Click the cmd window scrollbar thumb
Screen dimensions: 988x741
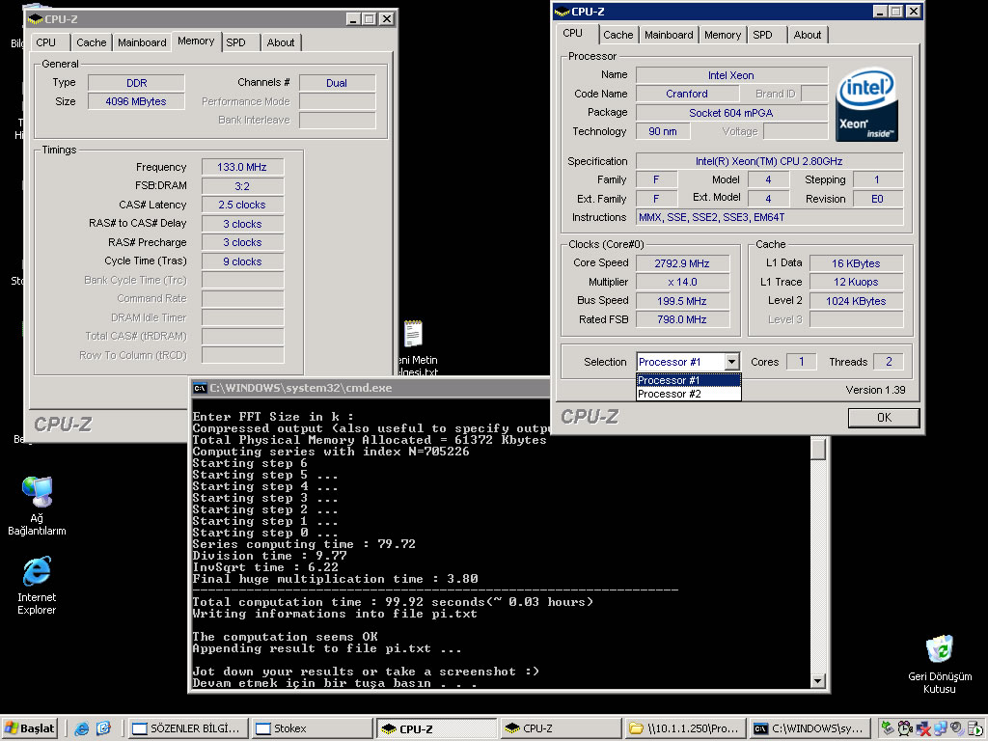pos(818,450)
